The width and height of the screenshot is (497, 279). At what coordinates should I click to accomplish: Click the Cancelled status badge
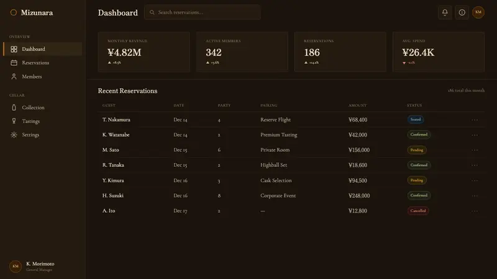pyautogui.click(x=418, y=211)
